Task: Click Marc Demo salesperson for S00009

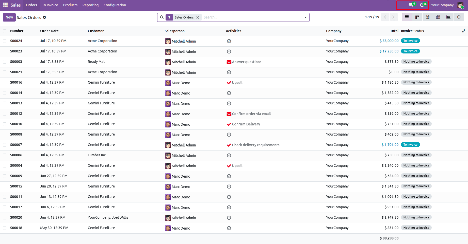Action: click(x=177, y=176)
